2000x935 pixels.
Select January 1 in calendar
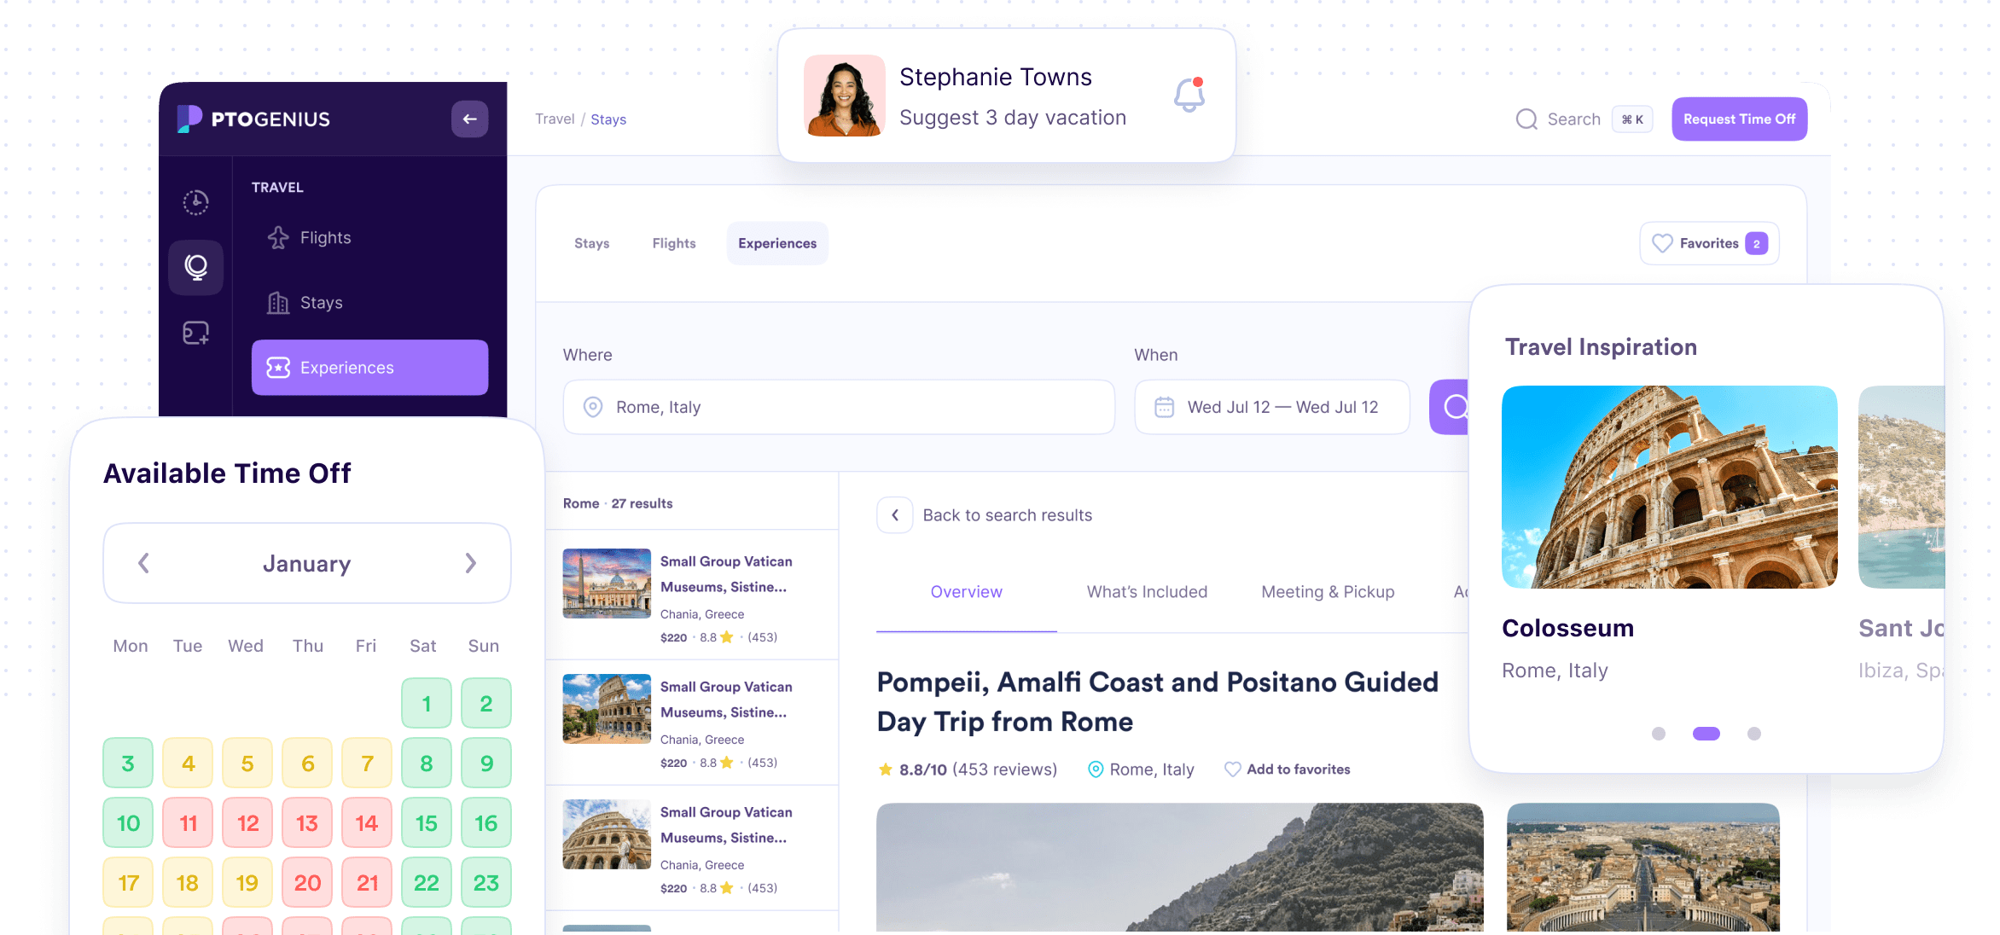pyautogui.click(x=427, y=703)
